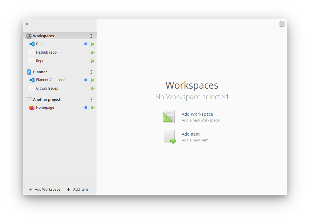310x222 pixels.
Task: Click the blue dot next to Homepage
Action: click(x=86, y=107)
